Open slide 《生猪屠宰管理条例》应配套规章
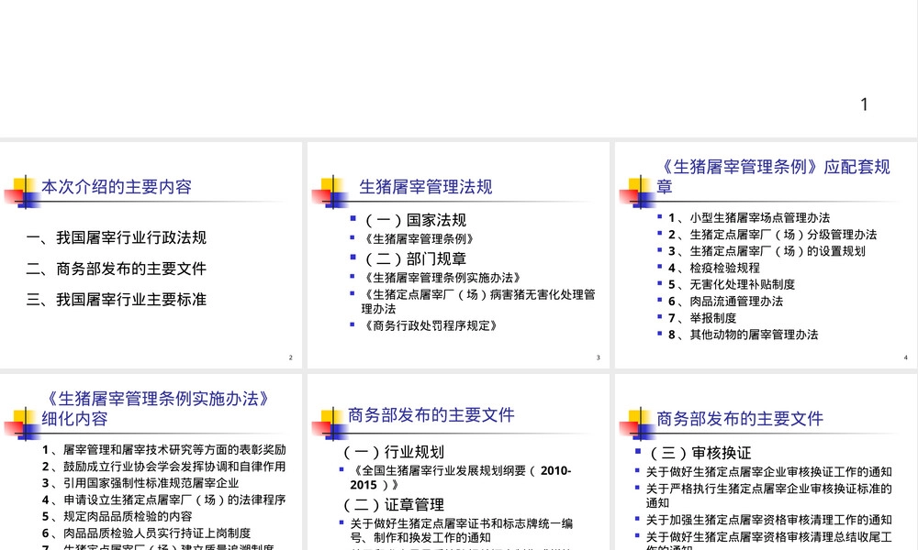The width and height of the screenshot is (918, 550). (x=767, y=255)
